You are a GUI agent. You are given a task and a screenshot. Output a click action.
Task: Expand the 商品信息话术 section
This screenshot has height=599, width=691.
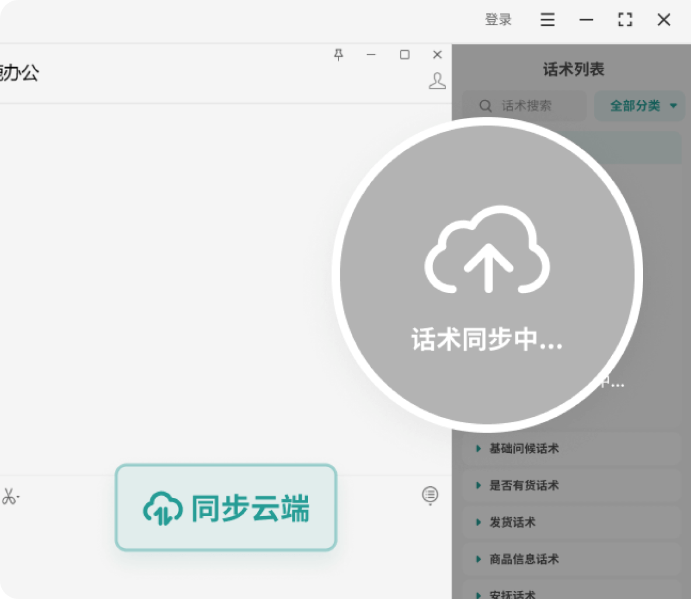(x=522, y=559)
